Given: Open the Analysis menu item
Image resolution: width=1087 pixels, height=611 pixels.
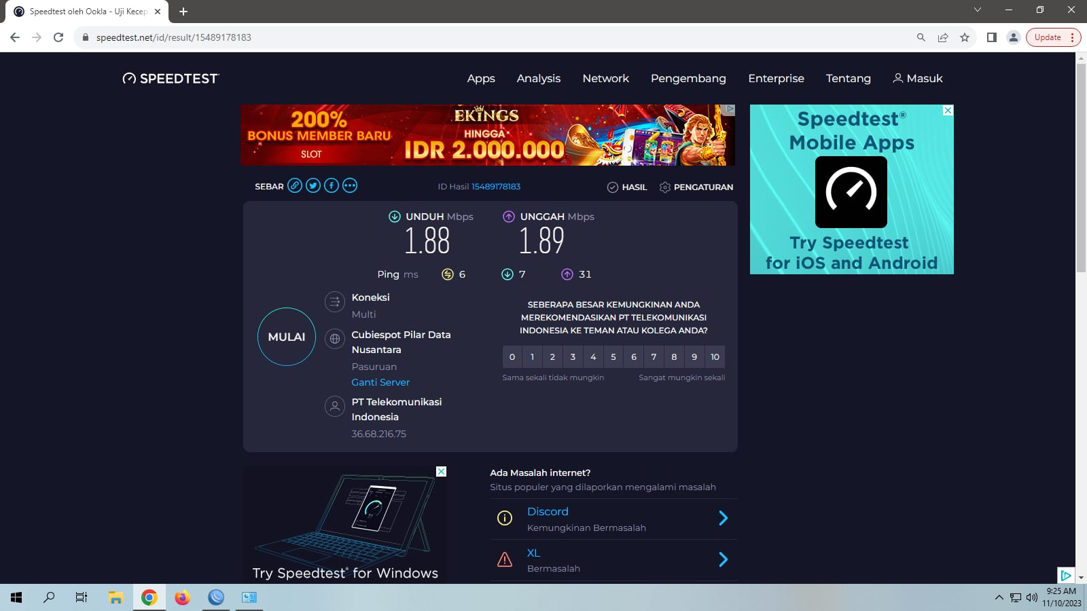Looking at the screenshot, I should pyautogui.click(x=539, y=79).
